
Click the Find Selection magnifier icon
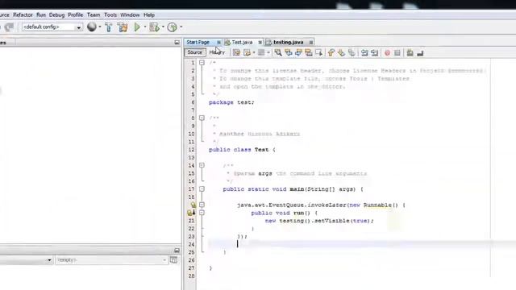tap(278, 52)
